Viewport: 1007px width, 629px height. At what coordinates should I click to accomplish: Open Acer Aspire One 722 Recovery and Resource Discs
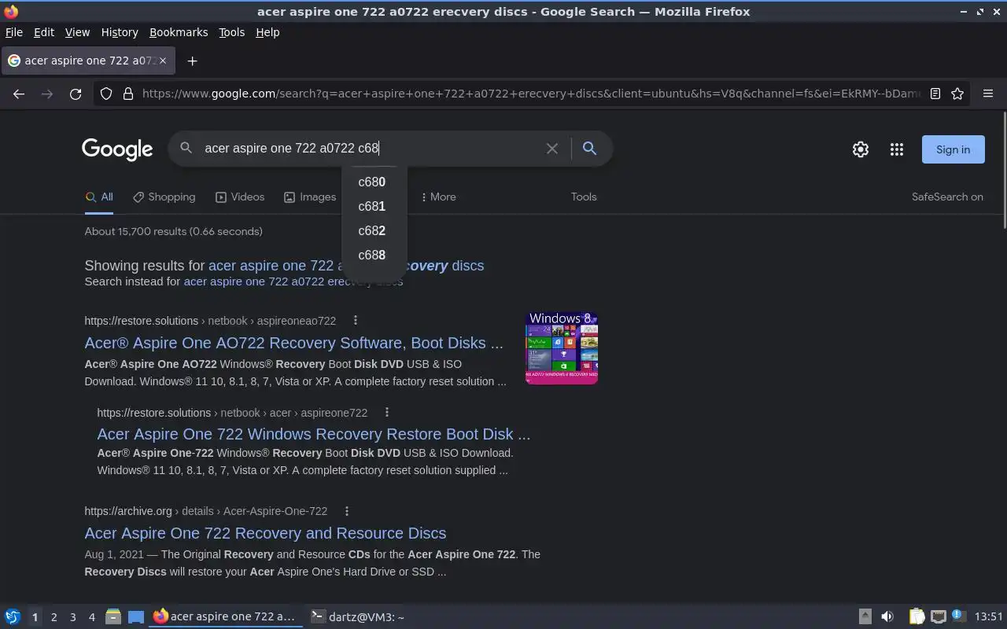(265, 533)
